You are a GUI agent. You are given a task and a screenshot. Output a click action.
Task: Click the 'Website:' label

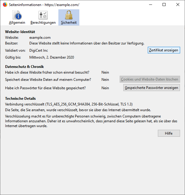pyautogui.click(x=12, y=38)
